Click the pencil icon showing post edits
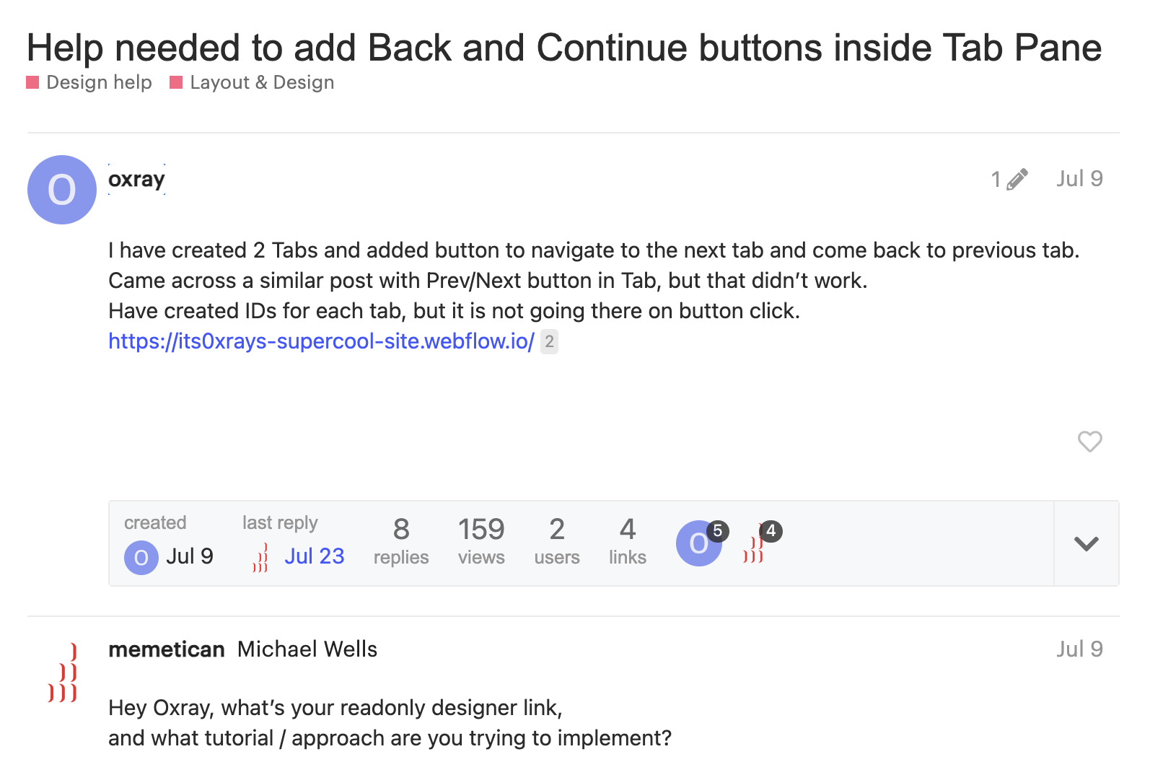Viewport: 1150px width, 775px height. [1018, 178]
